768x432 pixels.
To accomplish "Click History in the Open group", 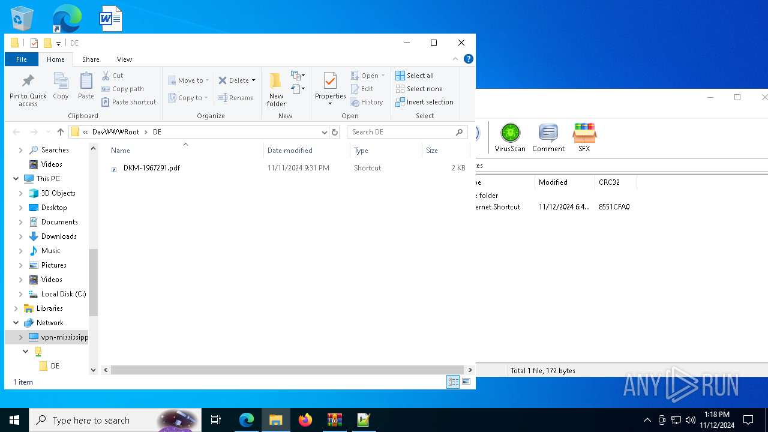I will pos(367,102).
